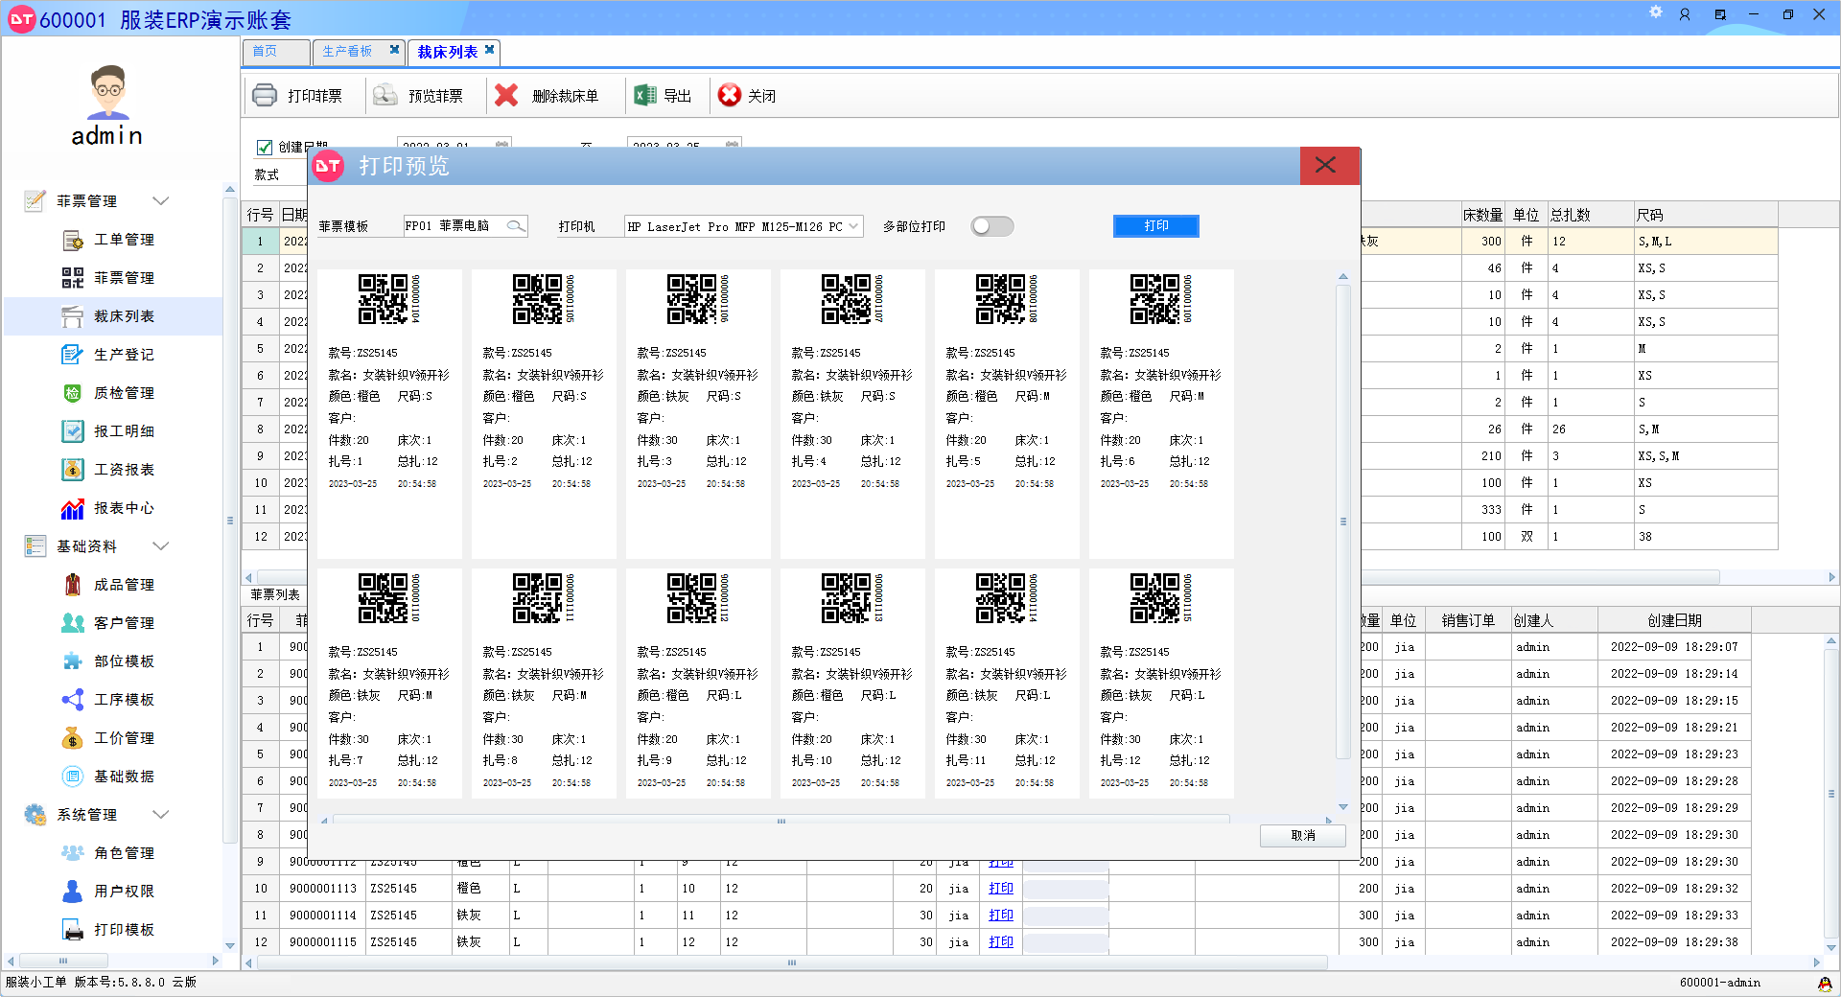Click the settings gear in title bar
Viewport: 1841px width, 997px height.
pos(1656,12)
